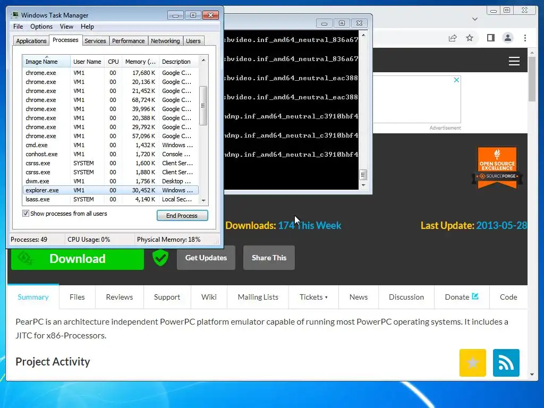This screenshot has height=408, width=544.
Task: Sort processes by Memory column
Action: [x=140, y=62]
